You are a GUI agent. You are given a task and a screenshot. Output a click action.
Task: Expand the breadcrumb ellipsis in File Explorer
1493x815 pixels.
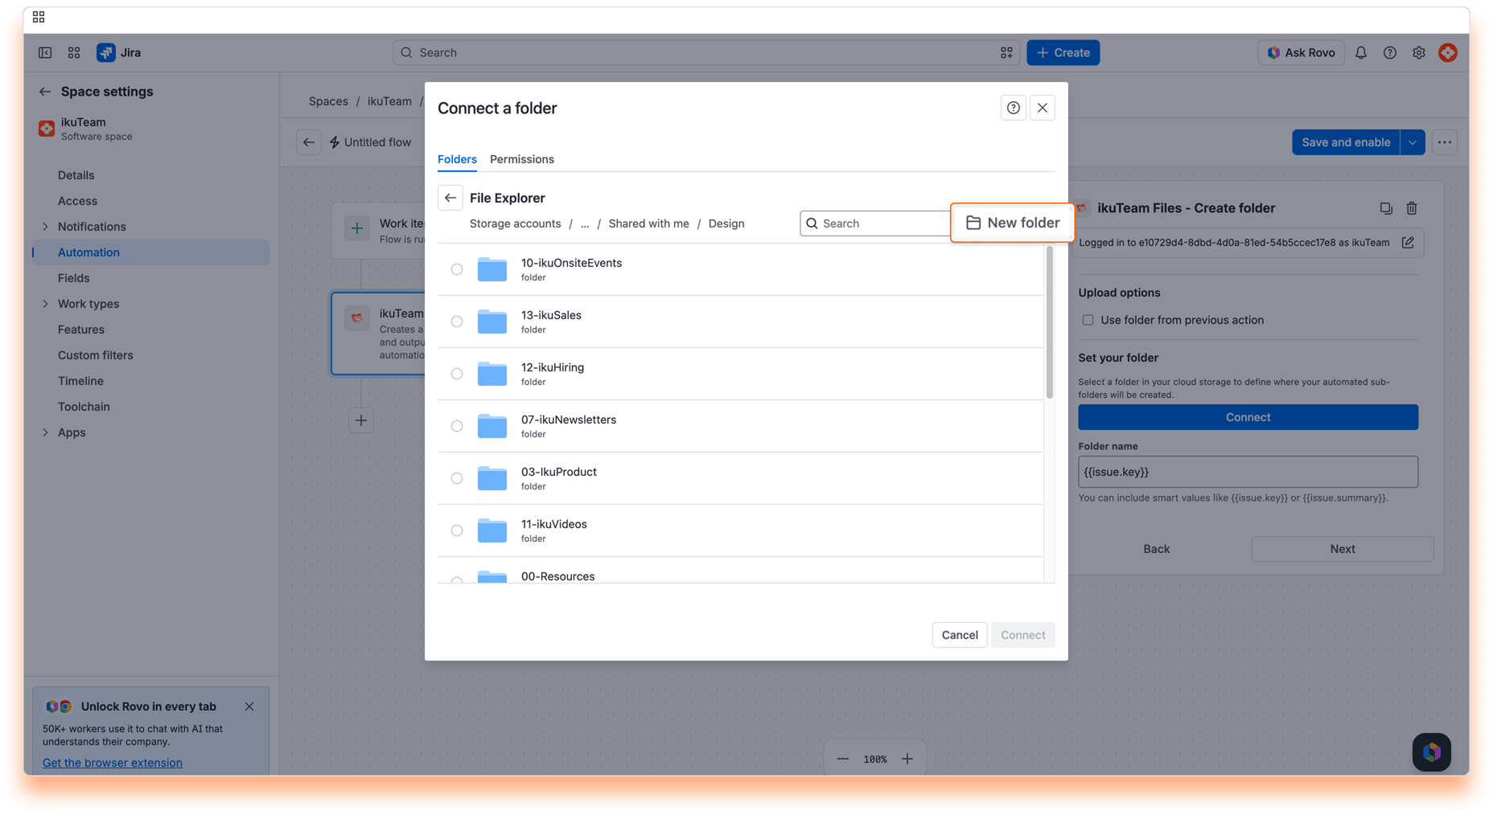coord(585,223)
